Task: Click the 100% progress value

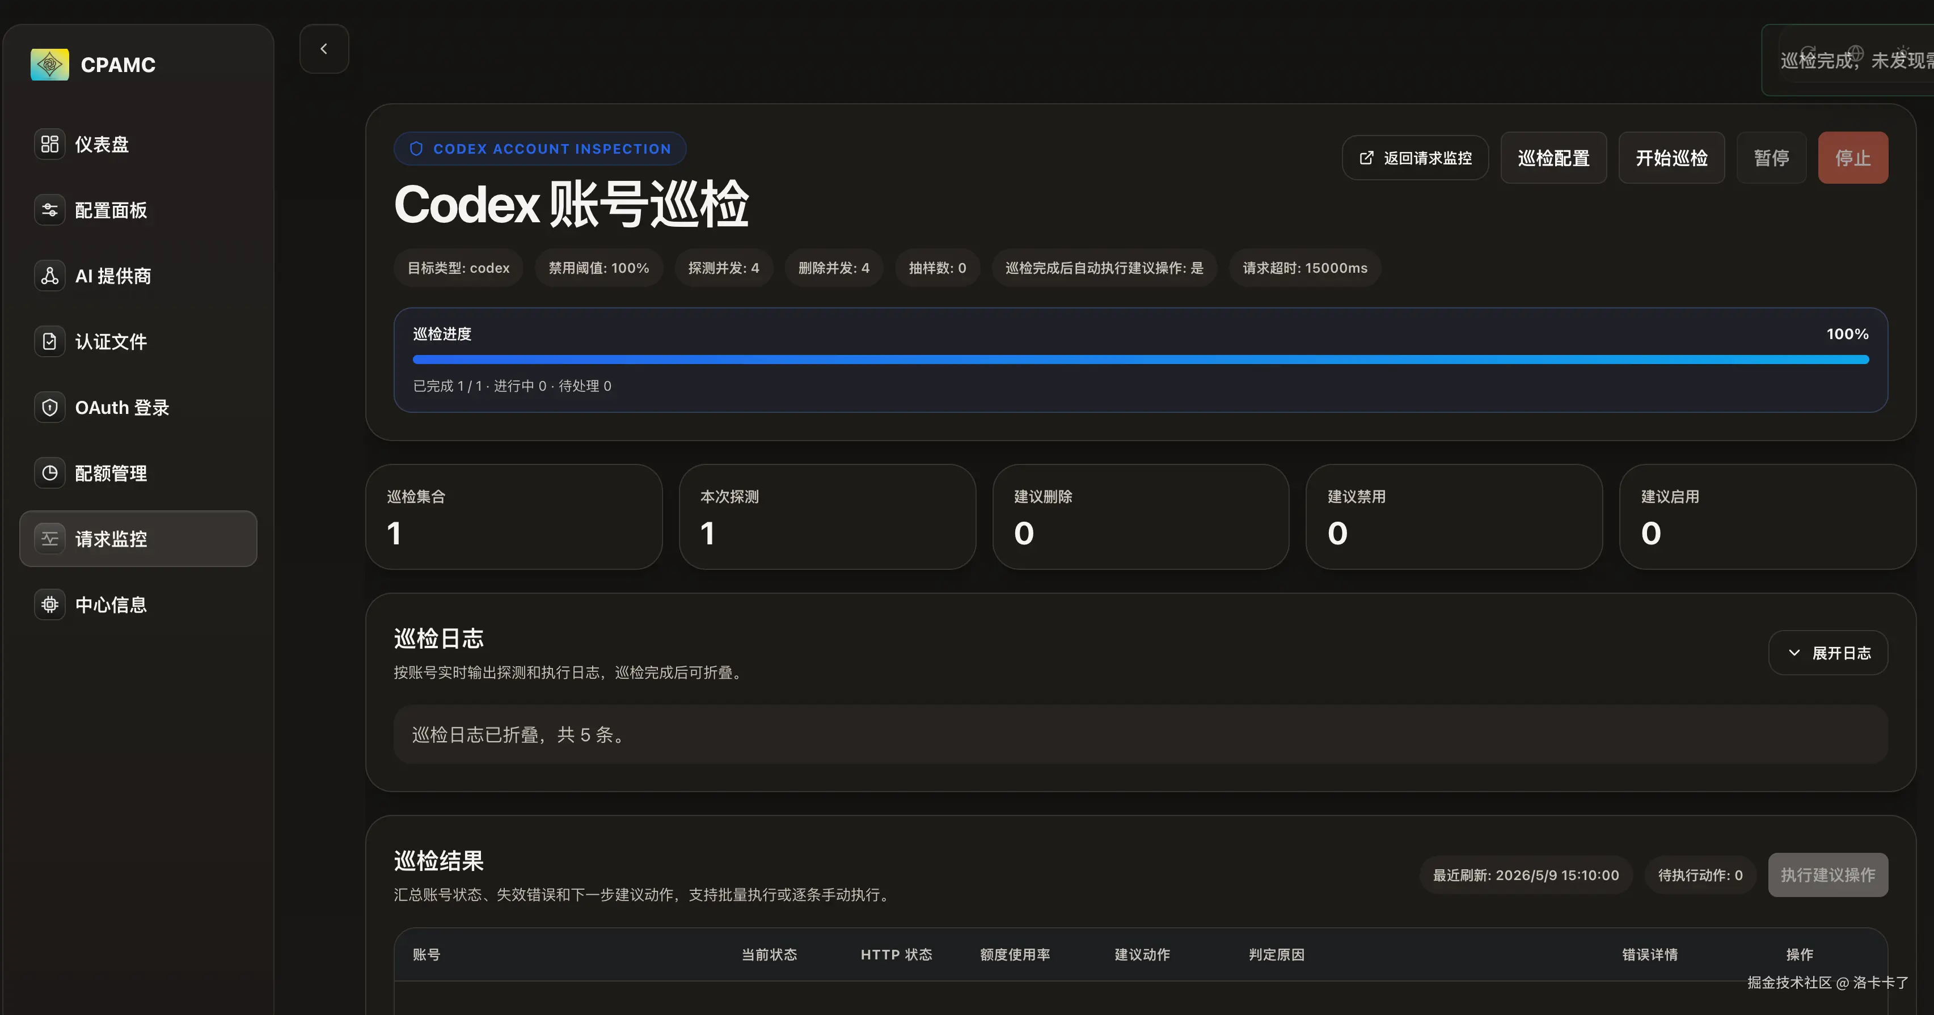Action: [1847, 334]
